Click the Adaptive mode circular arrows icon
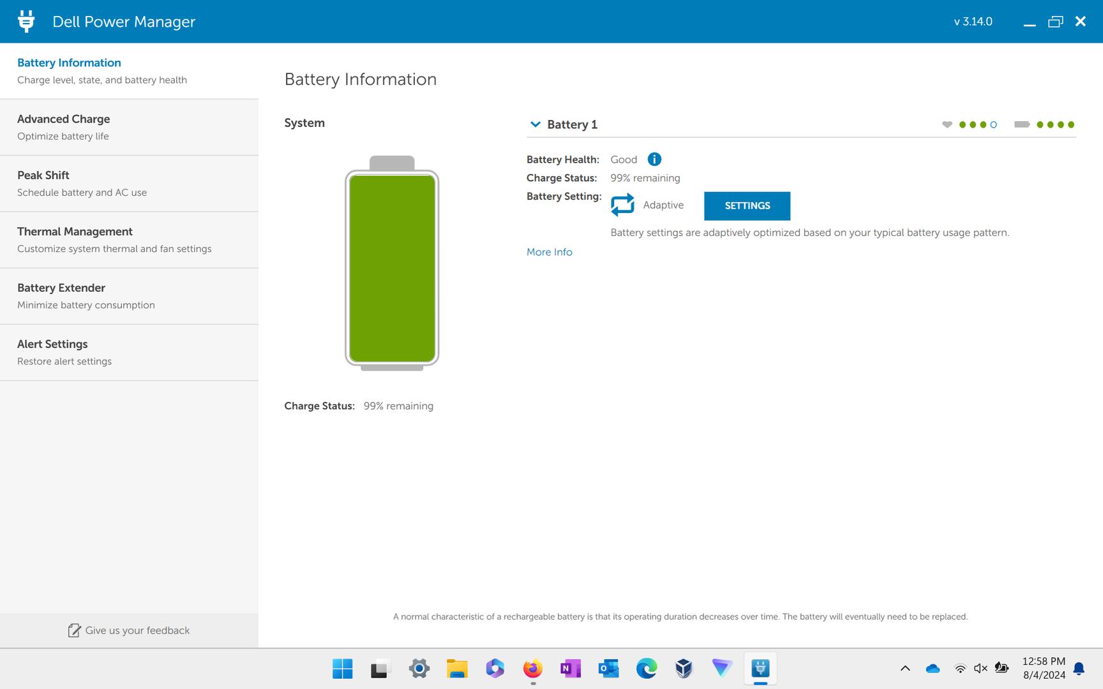This screenshot has width=1103, height=689. click(x=622, y=204)
